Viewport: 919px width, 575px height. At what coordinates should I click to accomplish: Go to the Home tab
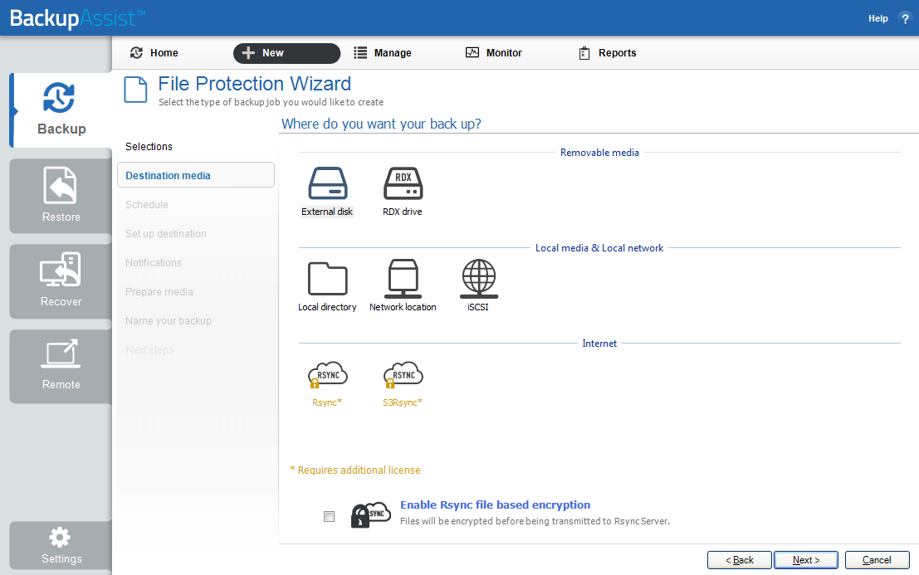pyautogui.click(x=154, y=53)
